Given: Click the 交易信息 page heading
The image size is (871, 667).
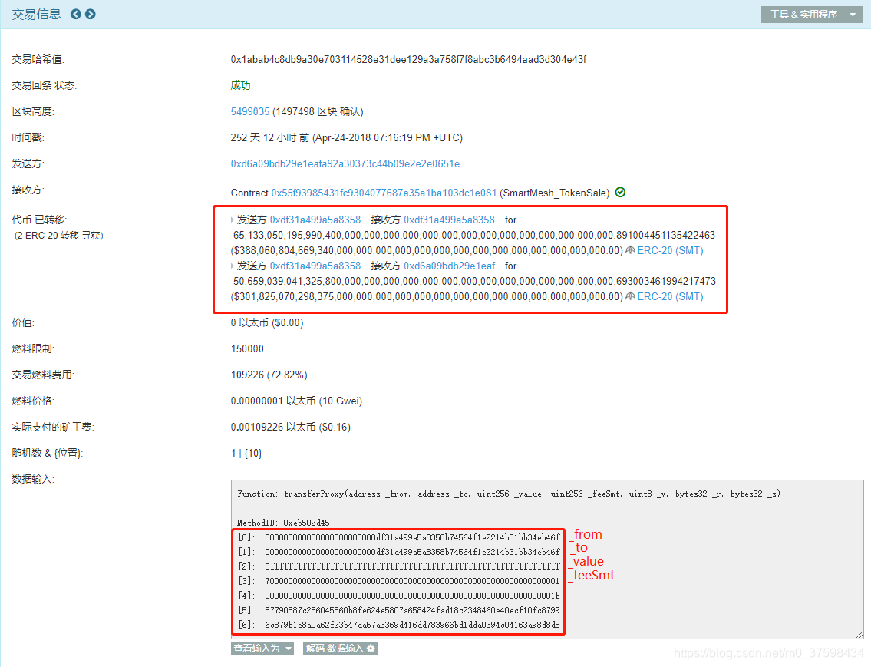Looking at the screenshot, I should click(x=37, y=14).
